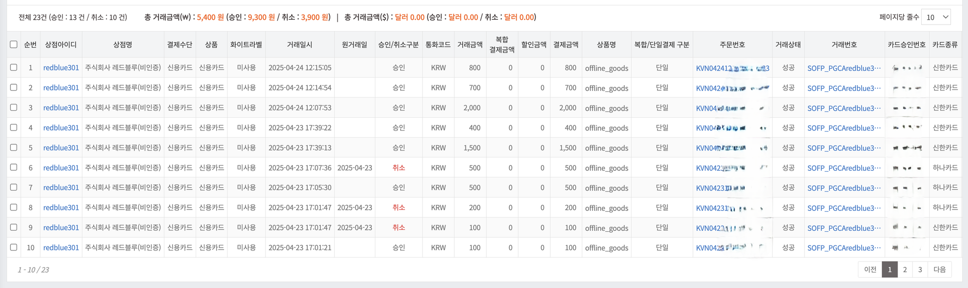The height and width of the screenshot is (288, 968).
Task: Select the 순번 column header
Action: pos(30,44)
